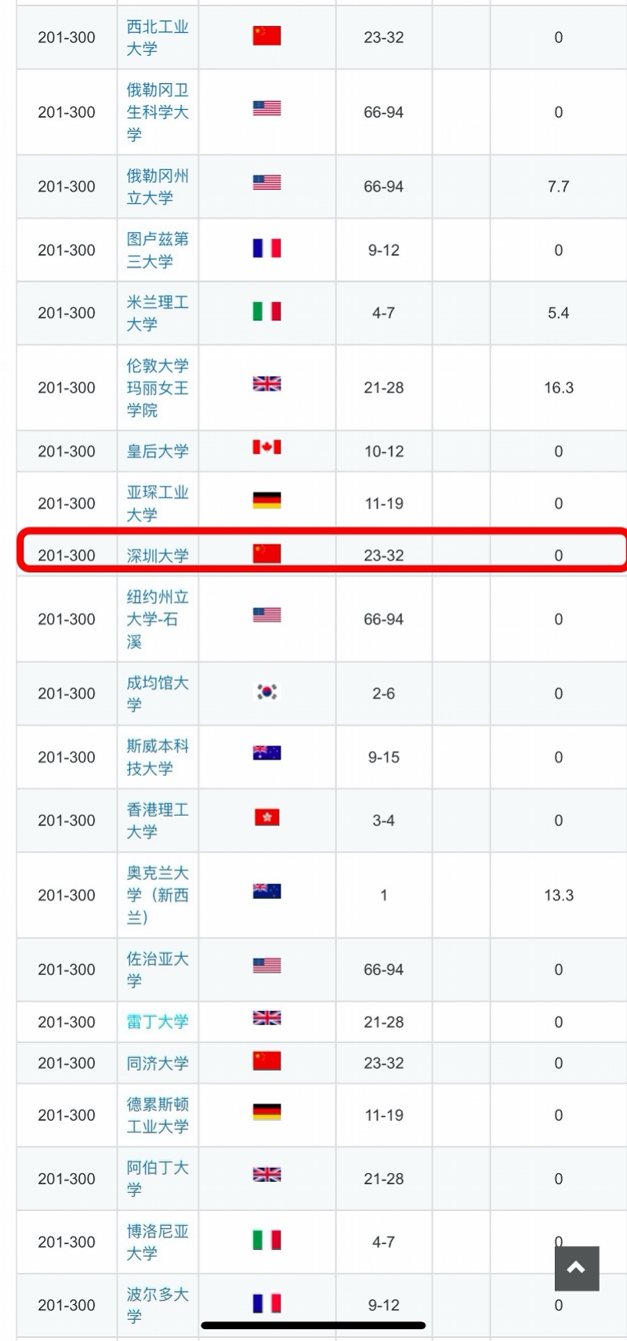Open 深圳大学 link

158,556
